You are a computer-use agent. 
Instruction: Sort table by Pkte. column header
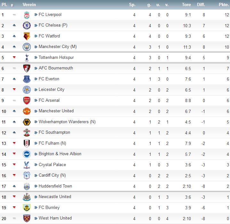224,4
